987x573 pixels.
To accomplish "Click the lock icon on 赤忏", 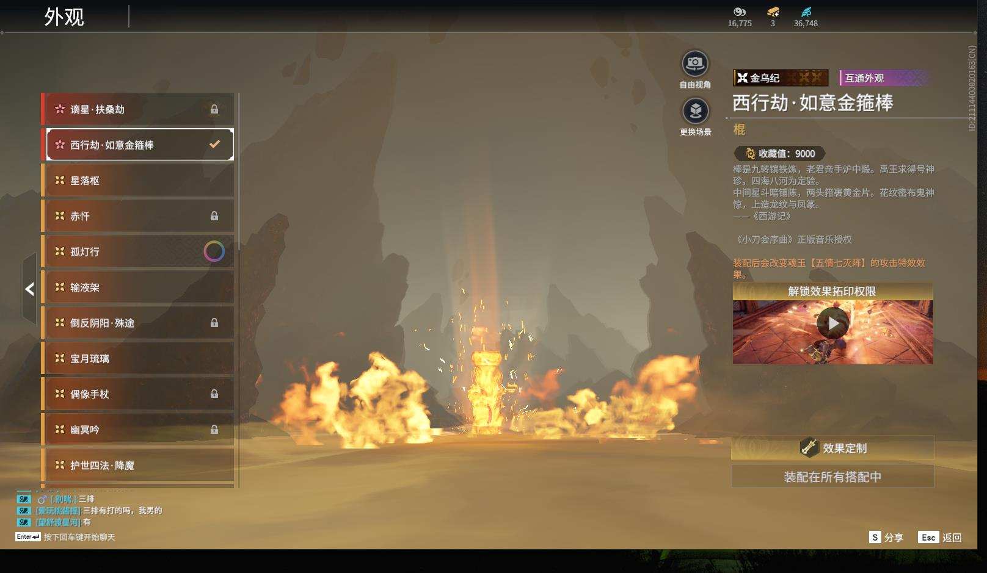I will coord(214,216).
